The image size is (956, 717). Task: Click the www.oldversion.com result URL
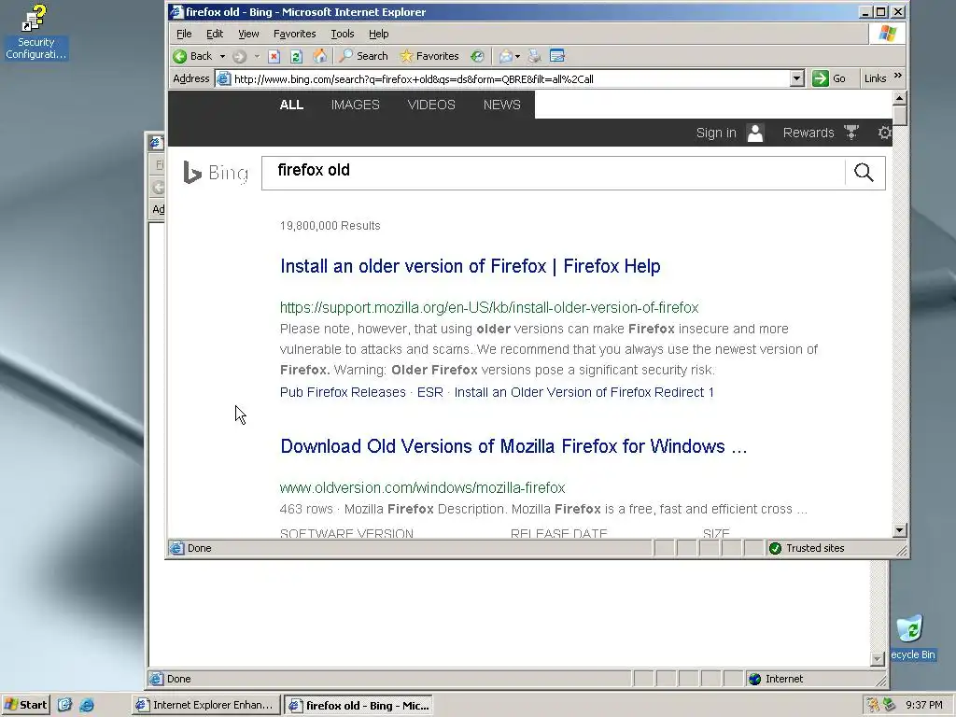[423, 487]
